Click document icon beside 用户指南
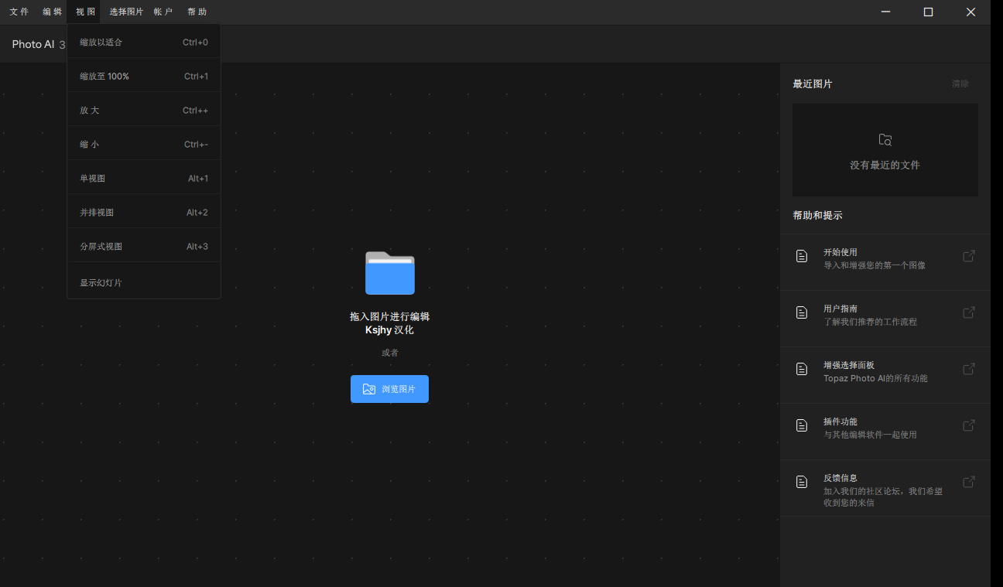1003x587 pixels. [802, 312]
